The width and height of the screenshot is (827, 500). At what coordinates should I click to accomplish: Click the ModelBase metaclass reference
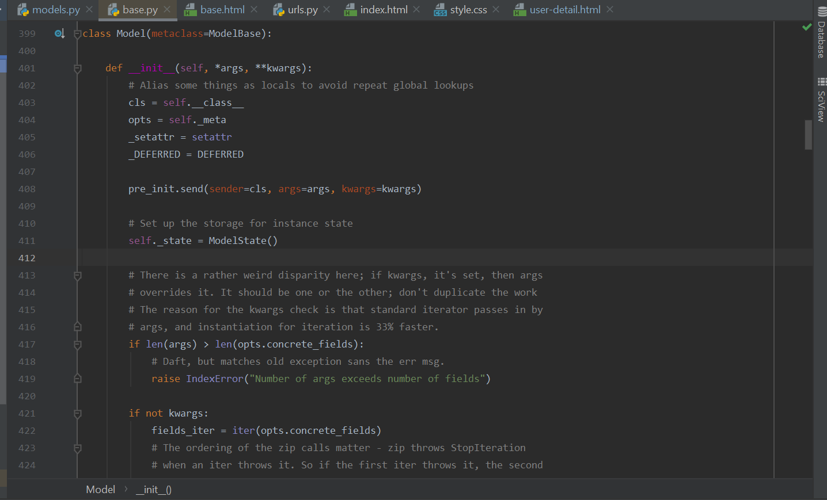tap(234, 34)
